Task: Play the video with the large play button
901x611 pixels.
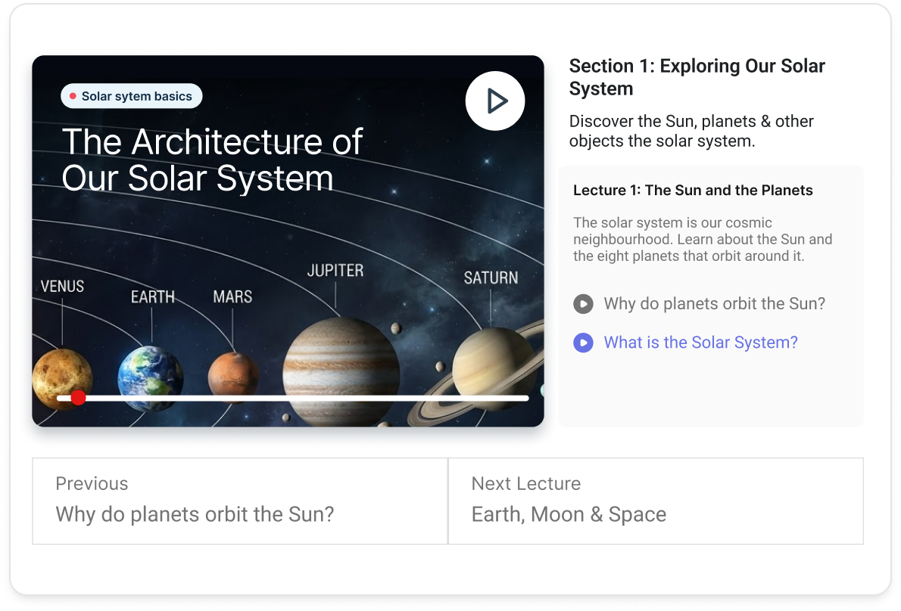Action: (x=494, y=101)
